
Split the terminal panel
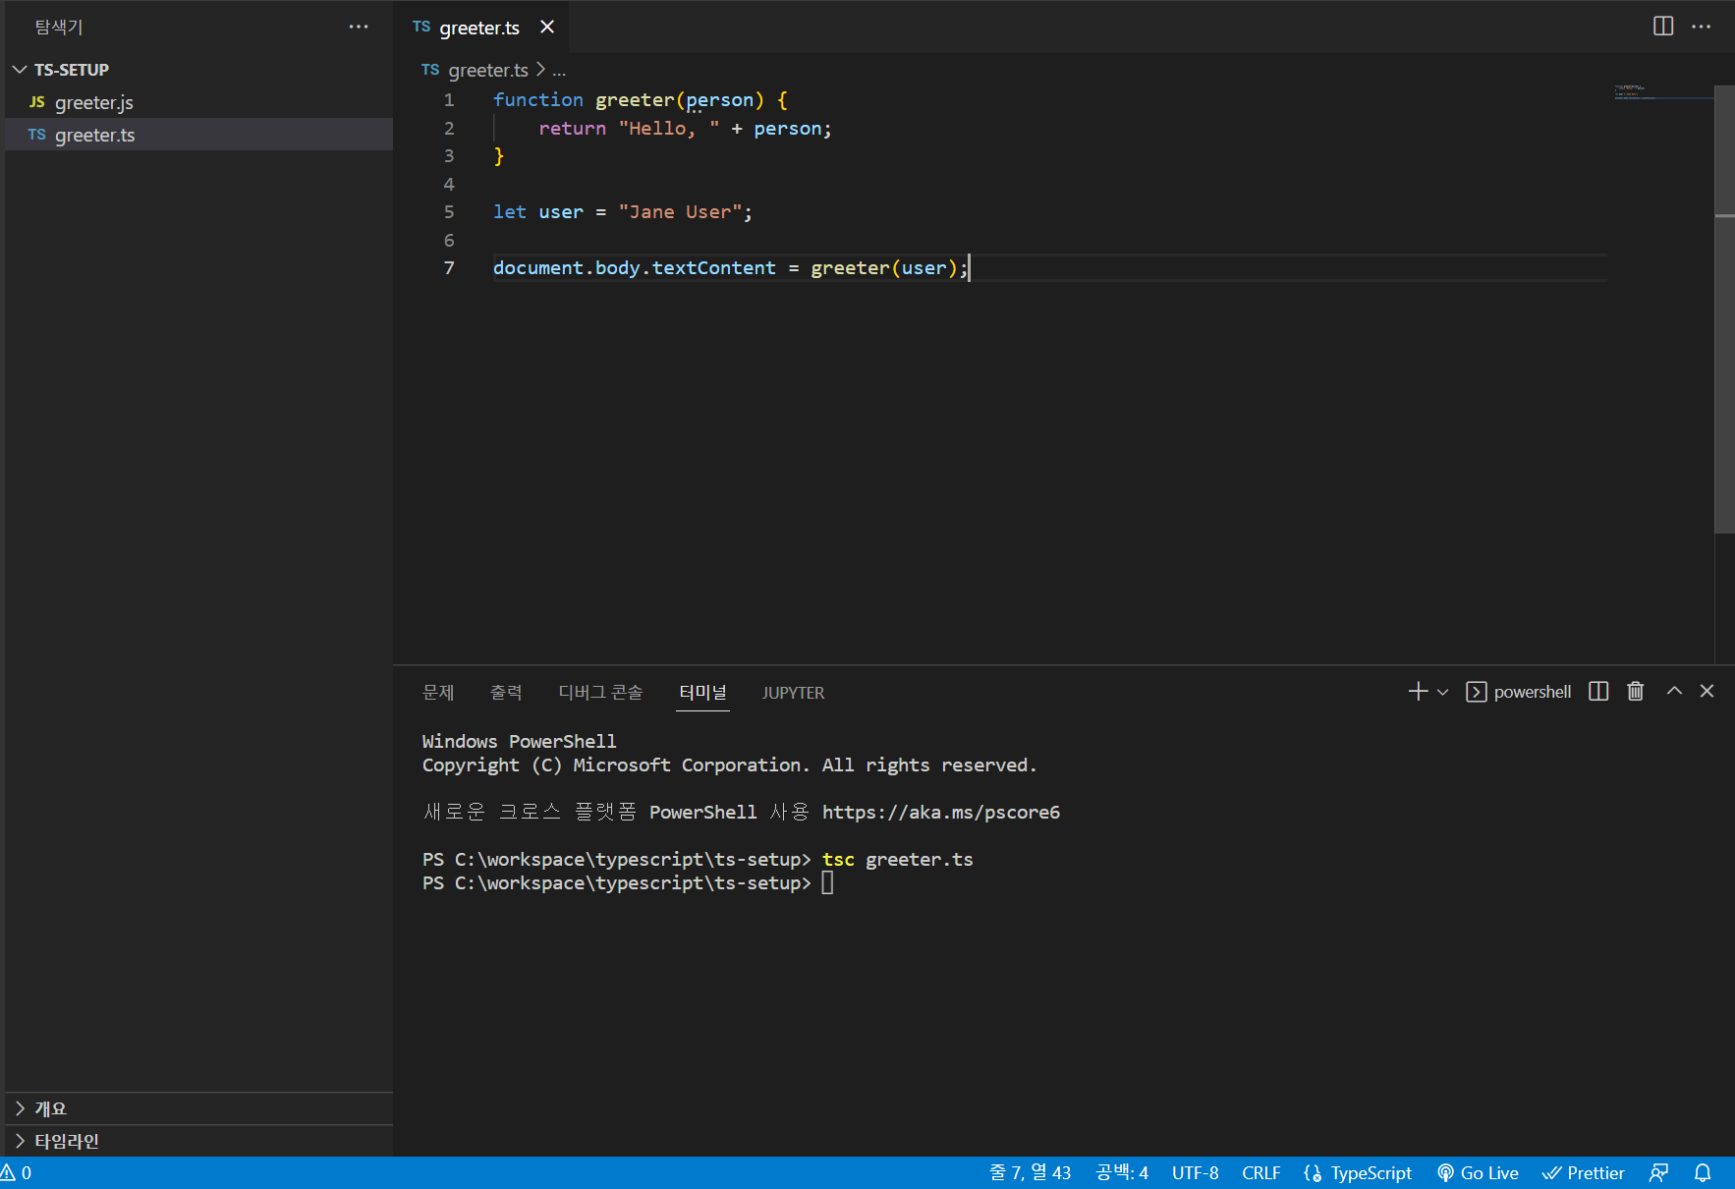point(1598,692)
